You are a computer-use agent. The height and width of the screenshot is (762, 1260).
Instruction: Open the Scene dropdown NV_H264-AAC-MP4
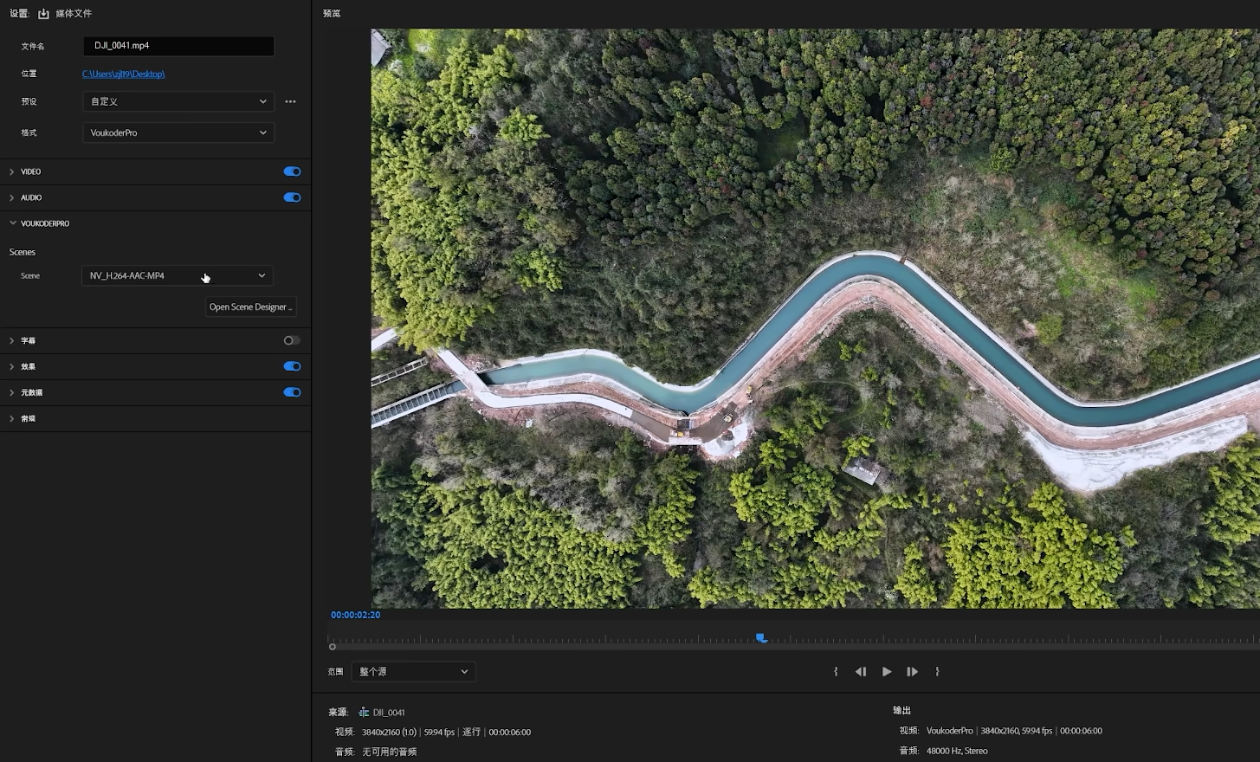(x=178, y=275)
